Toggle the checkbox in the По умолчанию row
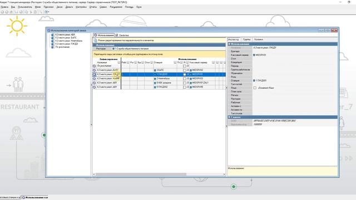 (185, 66)
